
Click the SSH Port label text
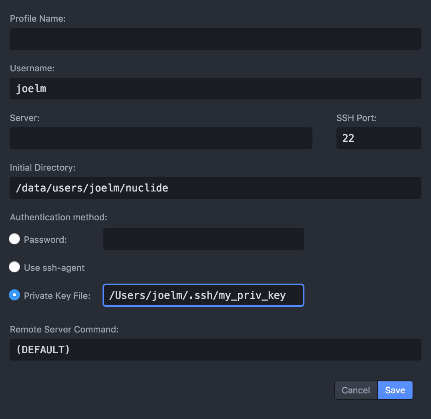coord(356,118)
